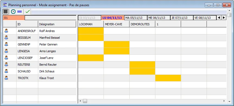Screen dimensions: 234x106
Task: Click person icon for Arno Lenges
Action: point(6,51)
